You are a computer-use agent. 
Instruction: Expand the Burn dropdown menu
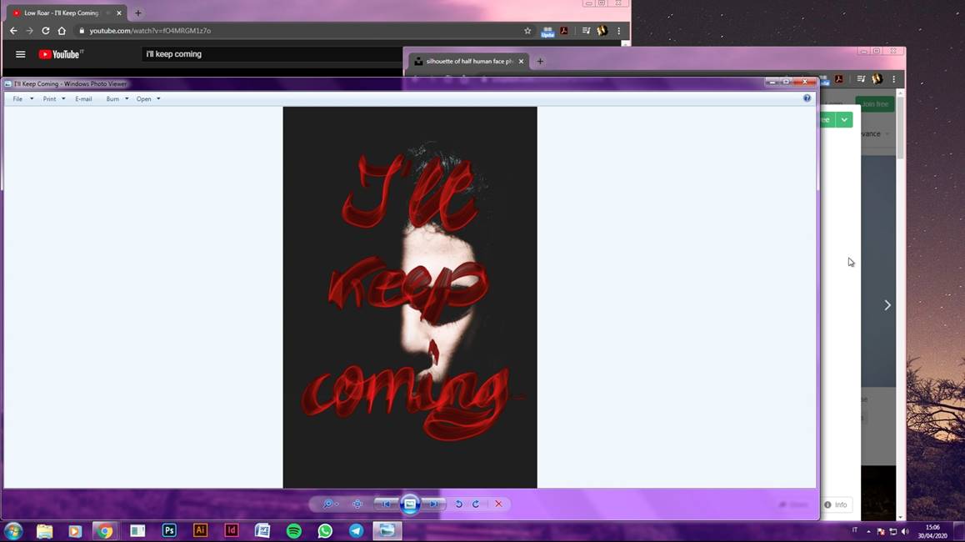[117, 99]
